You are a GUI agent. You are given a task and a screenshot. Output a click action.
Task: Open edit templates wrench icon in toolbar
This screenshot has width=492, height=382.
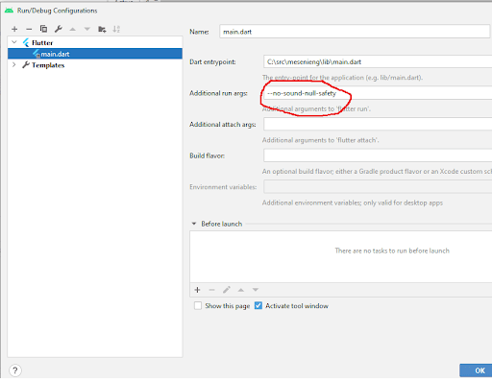click(x=58, y=29)
